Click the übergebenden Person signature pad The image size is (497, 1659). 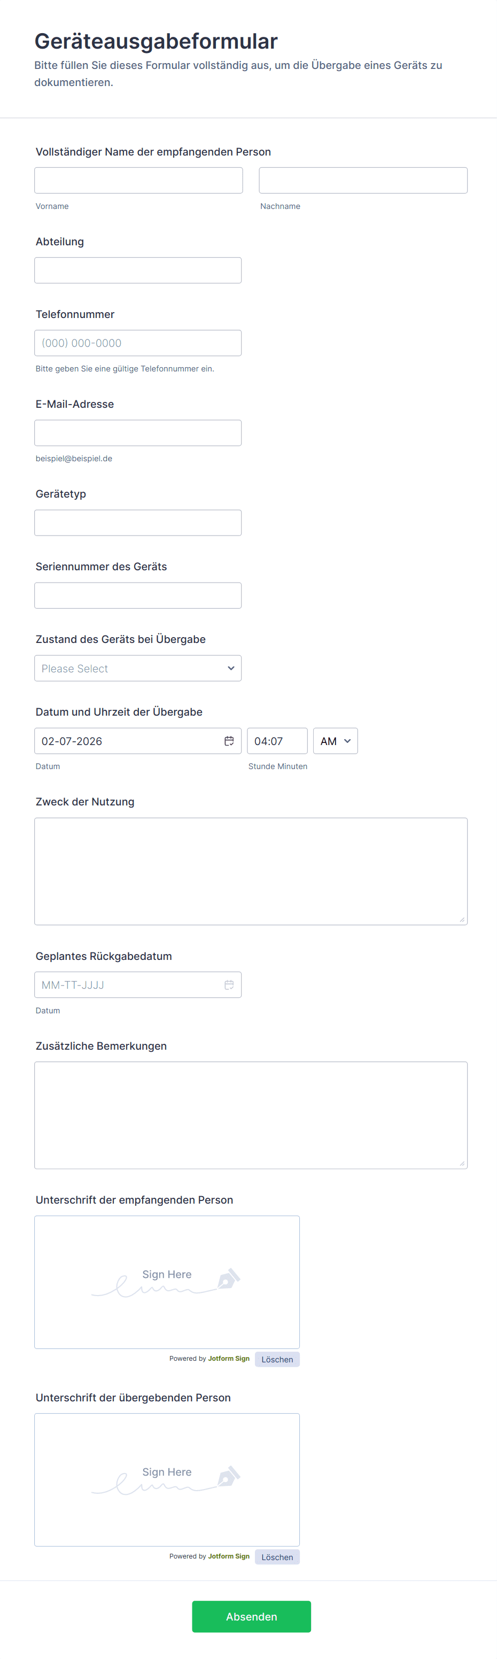167,1479
